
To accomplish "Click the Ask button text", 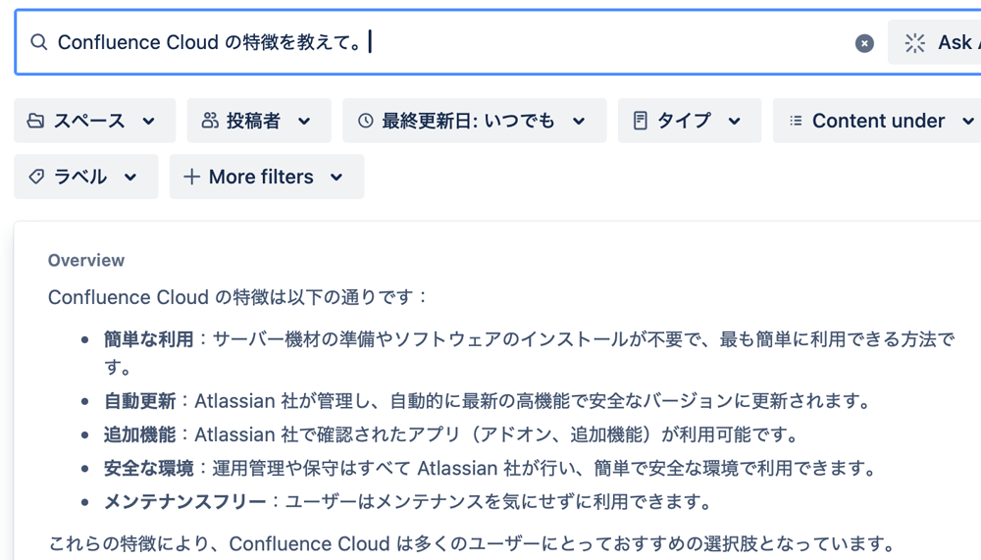I will coord(955,42).
